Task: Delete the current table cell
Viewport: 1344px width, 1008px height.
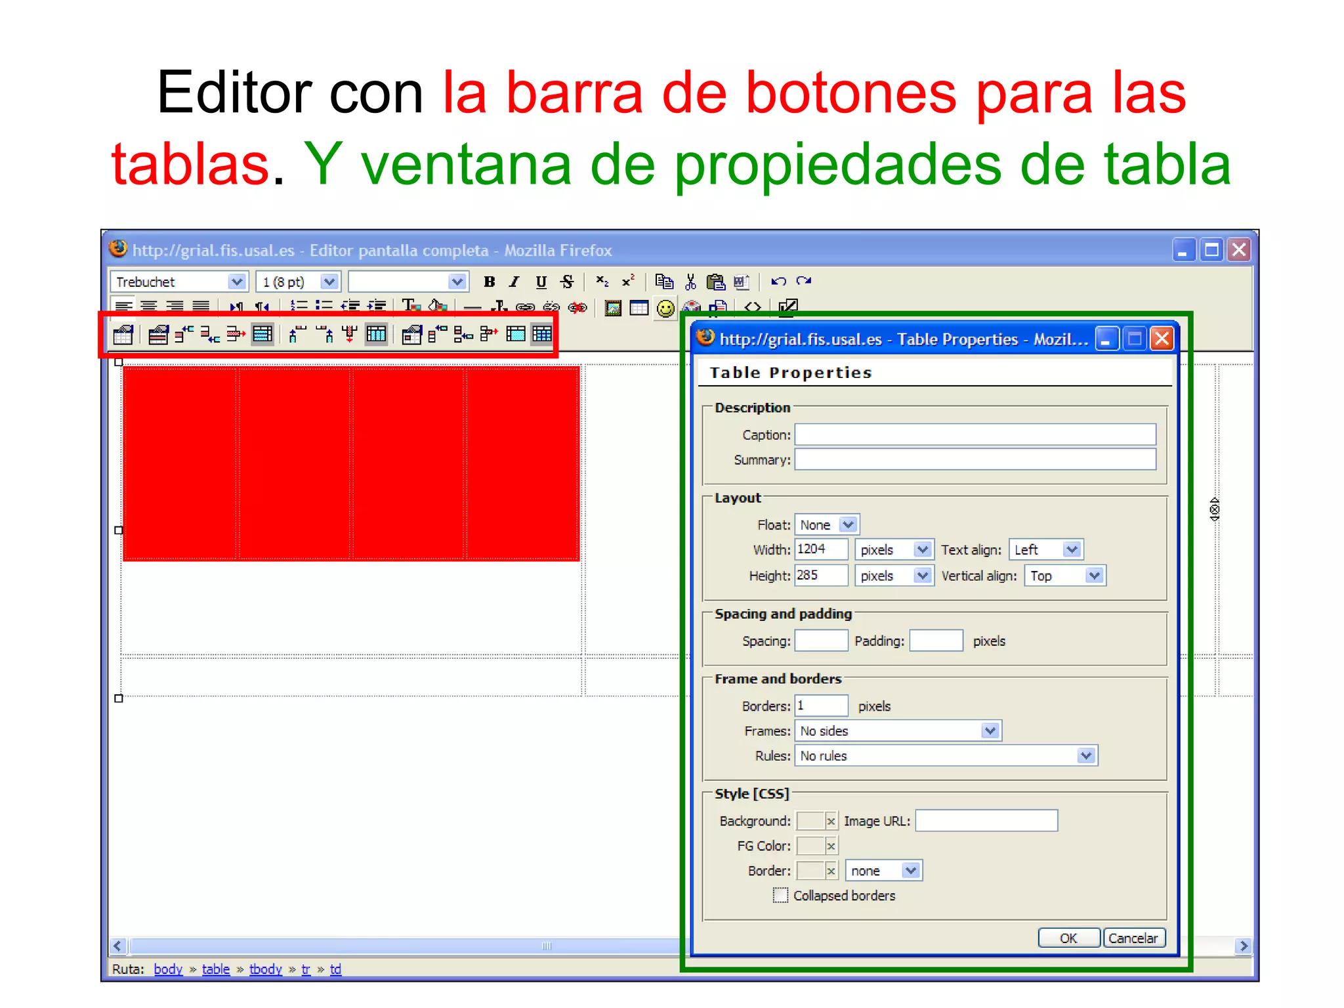Action: [x=489, y=335]
